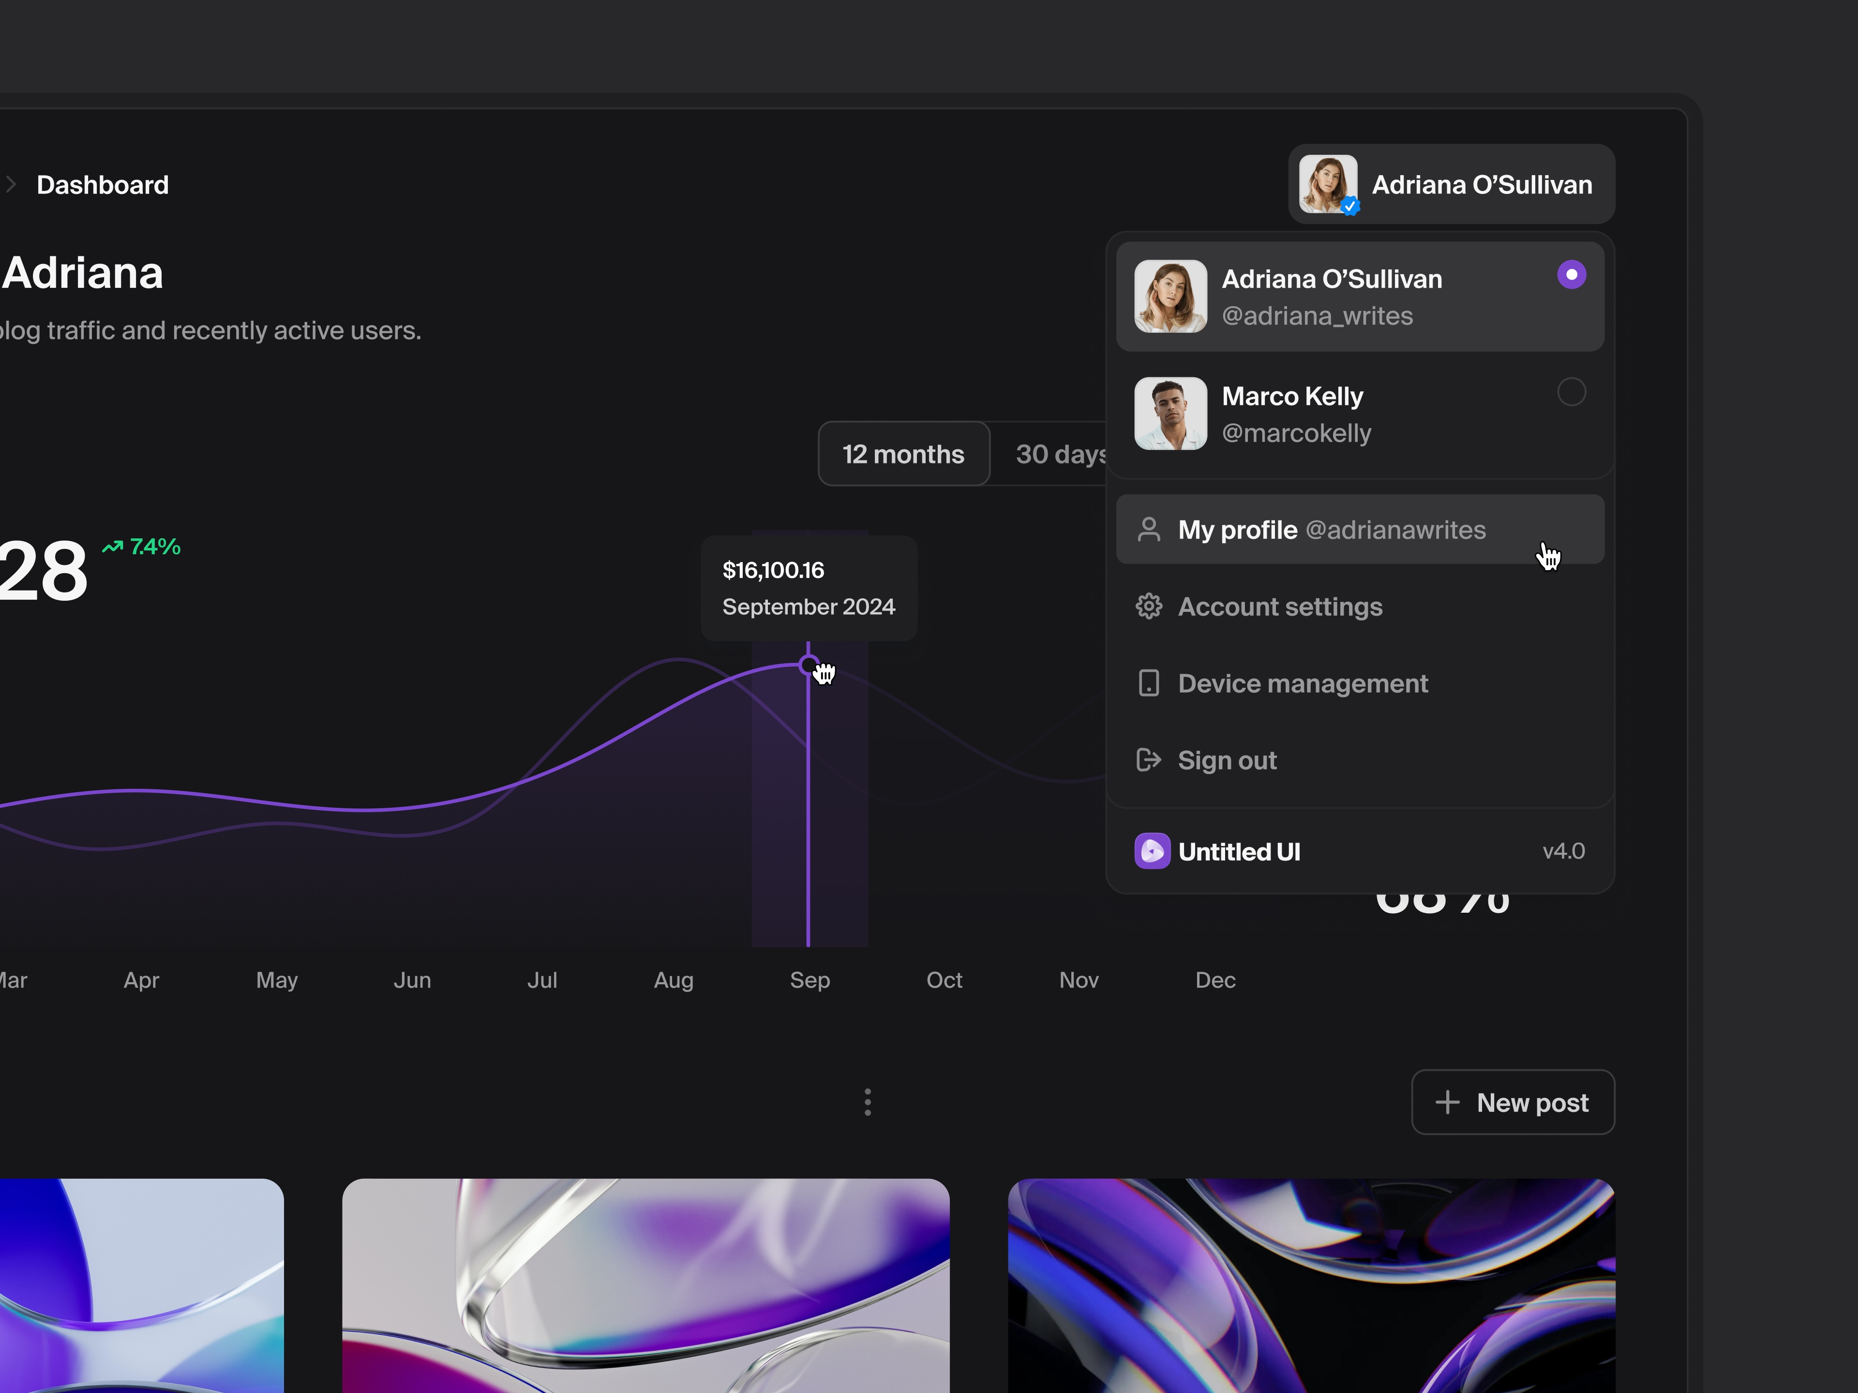
Task: Click the September chart data point marker
Action: click(807, 666)
